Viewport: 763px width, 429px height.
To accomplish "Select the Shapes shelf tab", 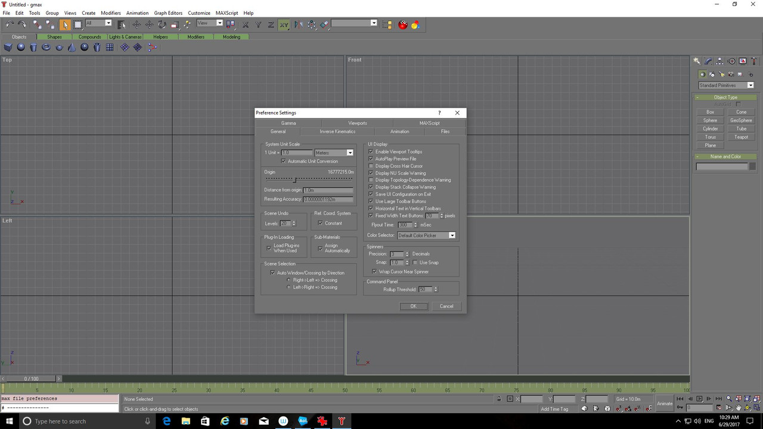I will click(x=54, y=37).
